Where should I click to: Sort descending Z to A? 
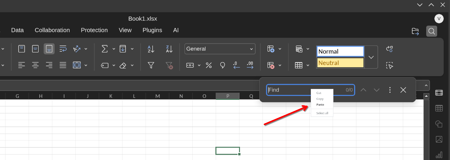coord(169,49)
